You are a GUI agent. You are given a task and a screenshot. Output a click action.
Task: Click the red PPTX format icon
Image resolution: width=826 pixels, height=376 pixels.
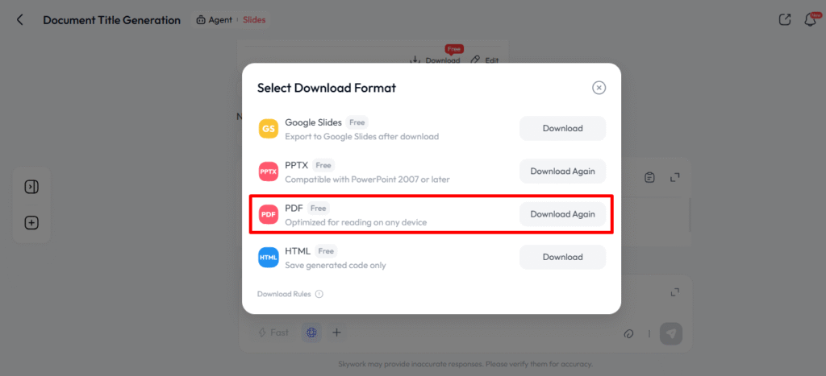point(269,171)
